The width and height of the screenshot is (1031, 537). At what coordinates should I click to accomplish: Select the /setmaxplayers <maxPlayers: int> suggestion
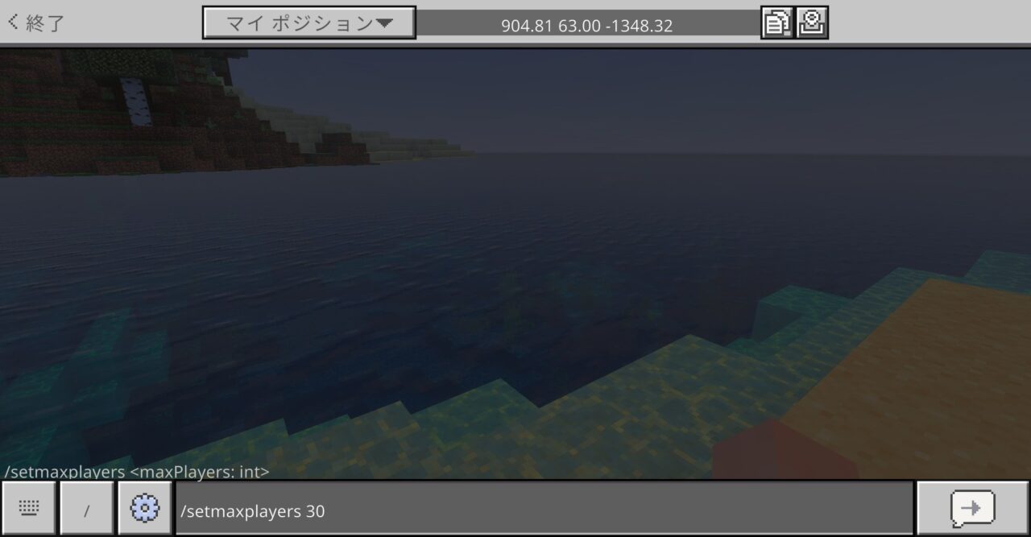coord(137,472)
